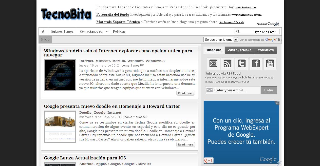The width and height of the screenshot is (320, 166).
Task: Click the Anuncios Google label
Action: coord(268,24)
